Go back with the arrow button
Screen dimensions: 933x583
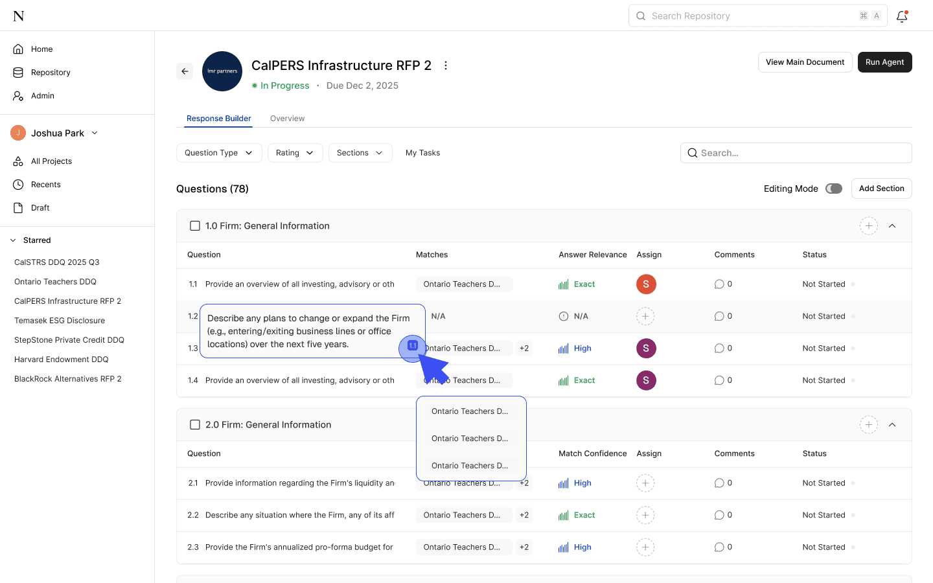coord(185,71)
